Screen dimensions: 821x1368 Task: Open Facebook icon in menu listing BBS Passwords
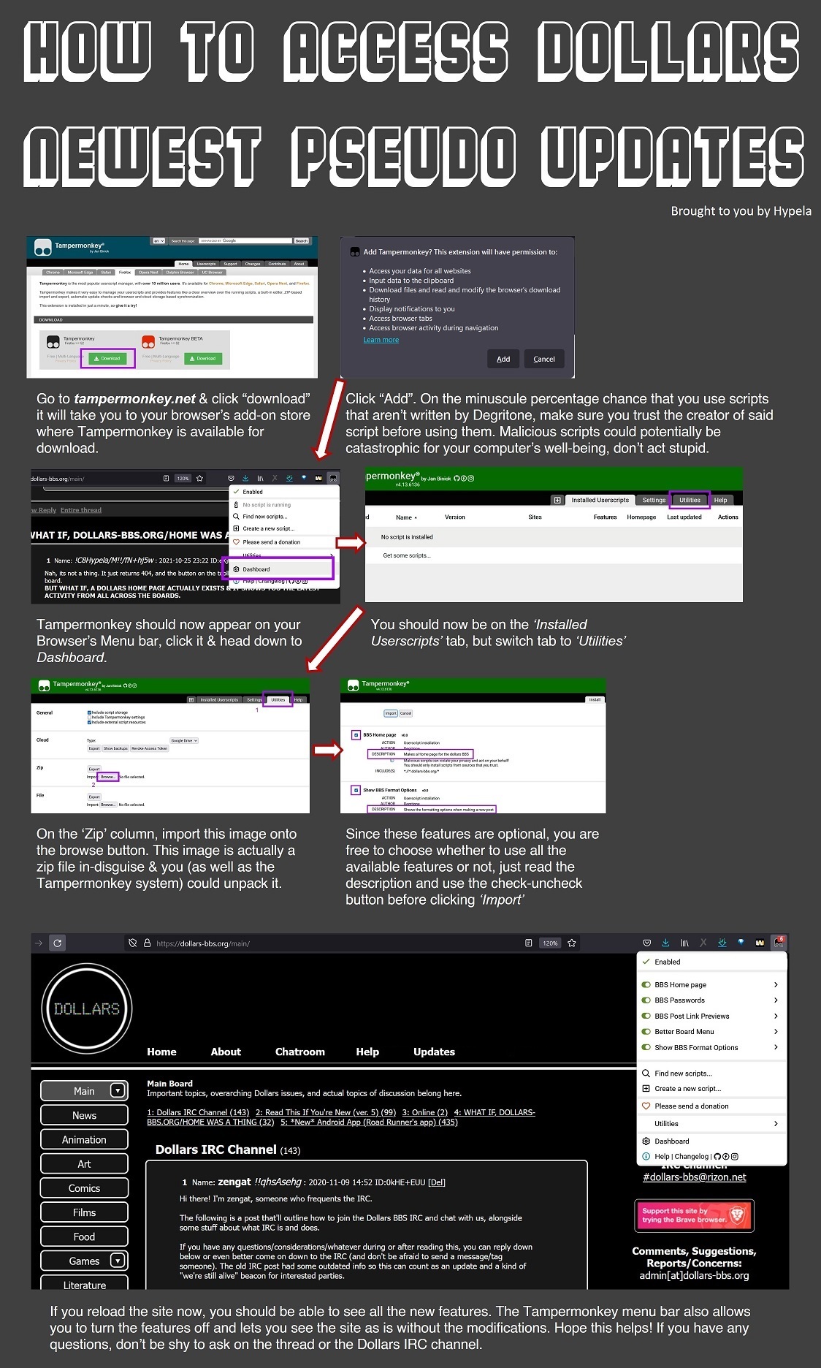[x=726, y=1157]
